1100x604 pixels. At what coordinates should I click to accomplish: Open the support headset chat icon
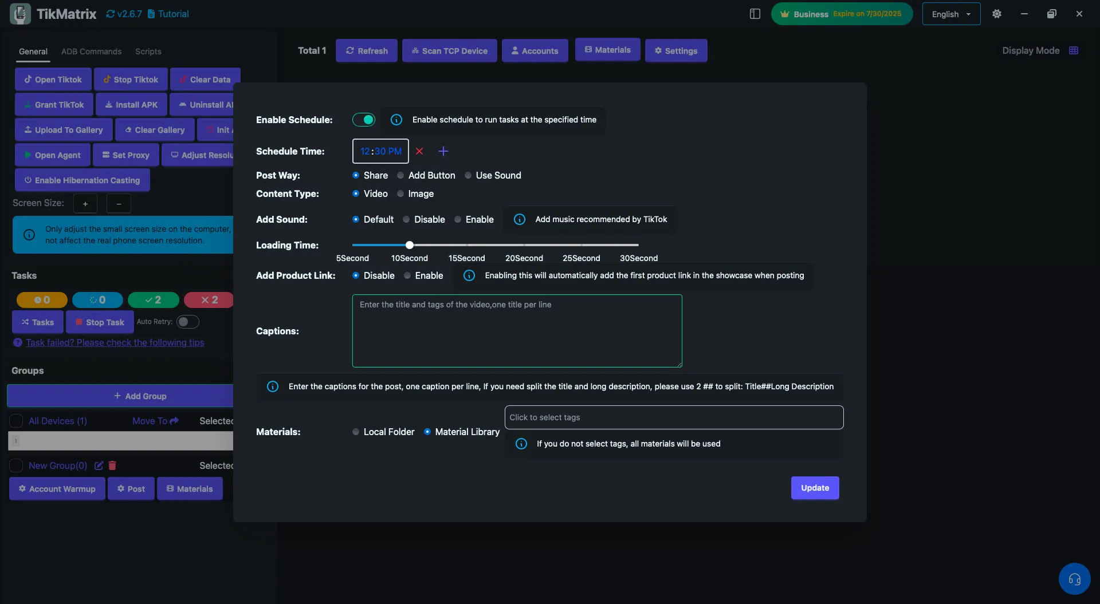coord(1074,579)
